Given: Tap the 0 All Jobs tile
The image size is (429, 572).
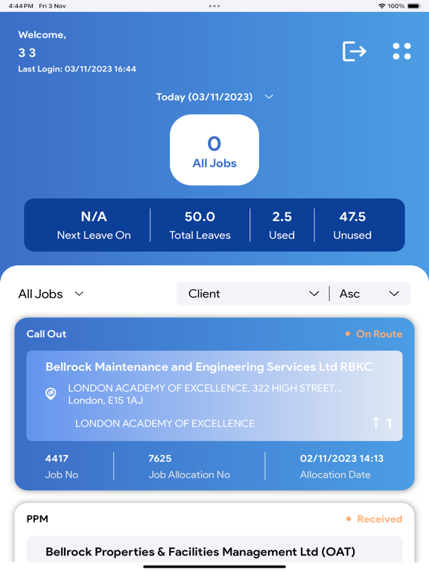Looking at the screenshot, I should 214,150.
